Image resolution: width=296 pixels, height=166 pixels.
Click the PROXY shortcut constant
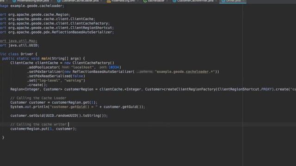(x=266, y=89)
